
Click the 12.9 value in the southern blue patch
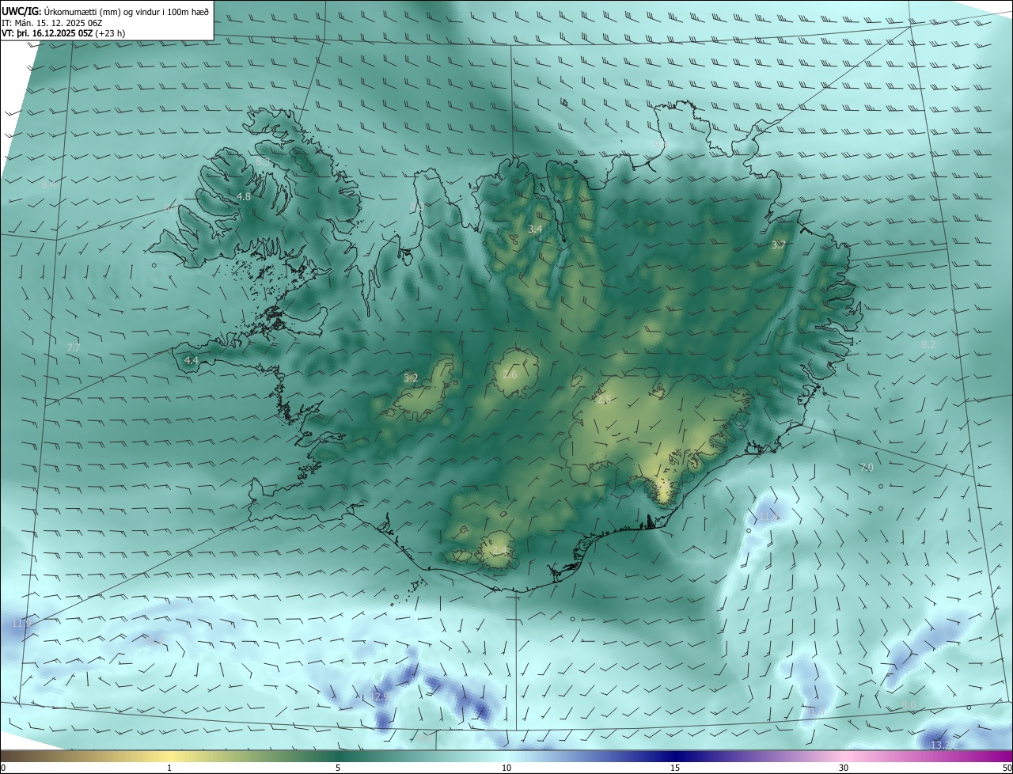pos(378,697)
